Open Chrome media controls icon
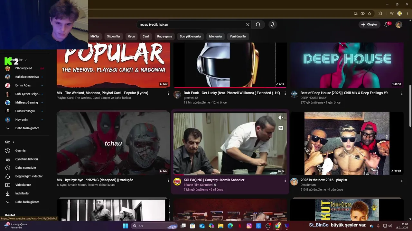 tap(392, 13)
